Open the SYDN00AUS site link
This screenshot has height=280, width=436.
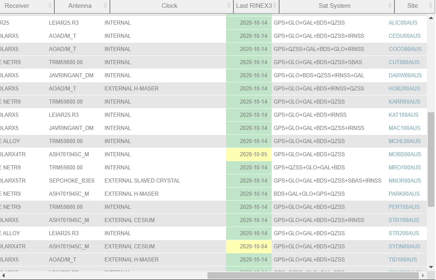[405, 246]
